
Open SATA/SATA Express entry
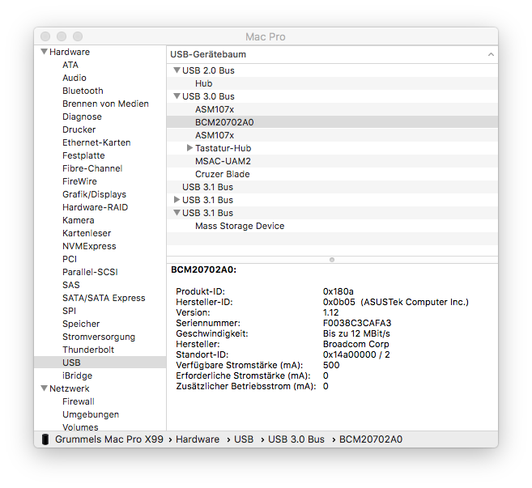pos(104,298)
